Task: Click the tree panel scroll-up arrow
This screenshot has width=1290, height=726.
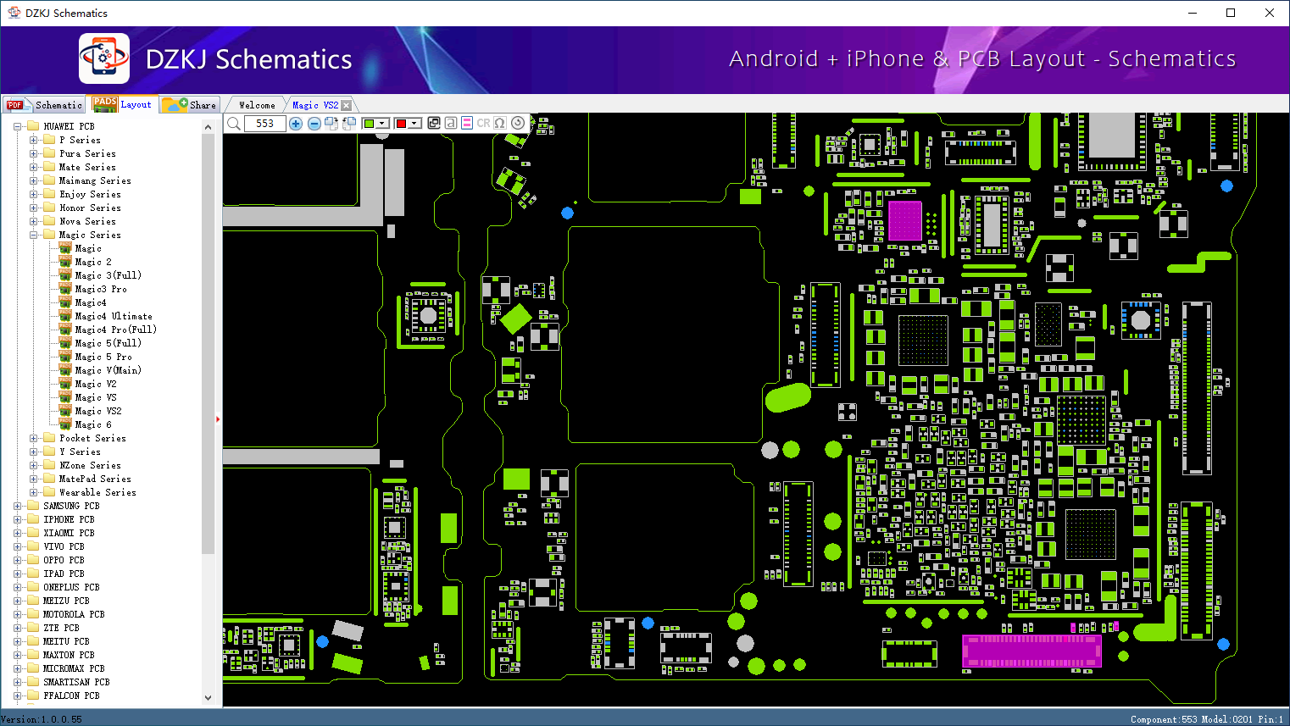Action: [x=209, y=127]
